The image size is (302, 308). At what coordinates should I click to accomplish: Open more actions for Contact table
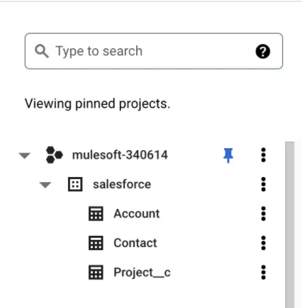point(264,243)
